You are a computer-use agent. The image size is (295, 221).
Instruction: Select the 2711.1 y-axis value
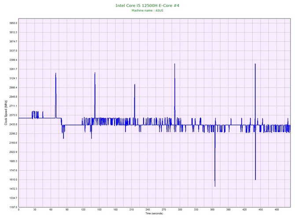pos(13,106)
